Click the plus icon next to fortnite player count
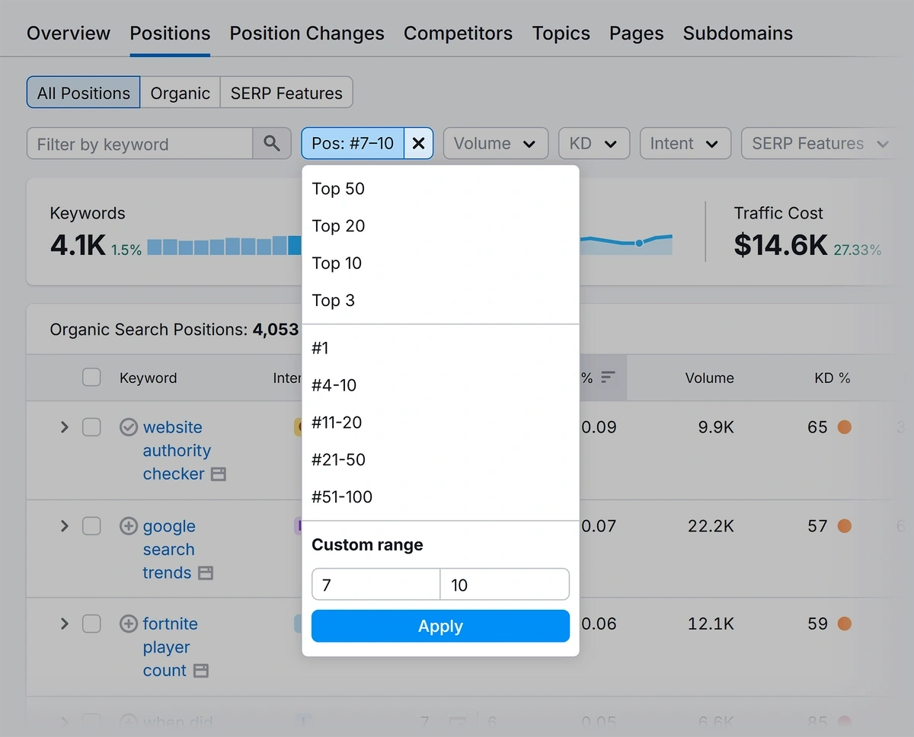Viewport: 914px width, 737px height. 129,624
